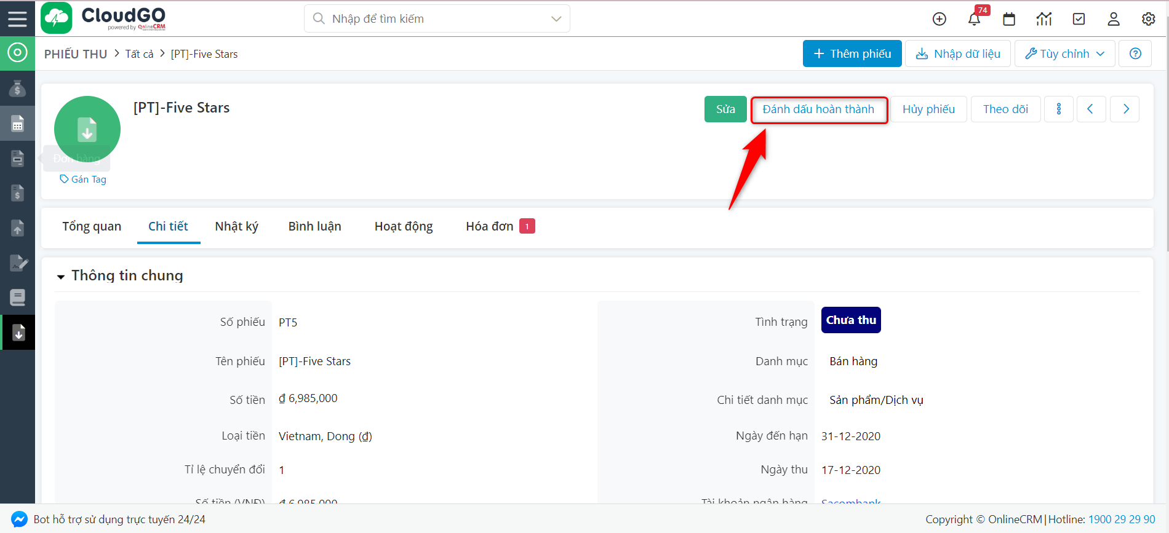This screenshot has height=533, width=1169.
Task: Click the help question mark icon
Action: pyautogui.click(x=1135, y=53)
